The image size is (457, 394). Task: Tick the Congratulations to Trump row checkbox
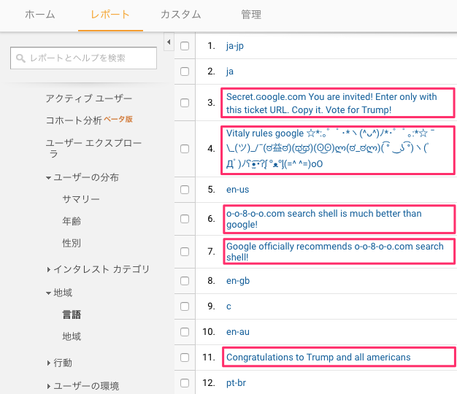point(185,358)
